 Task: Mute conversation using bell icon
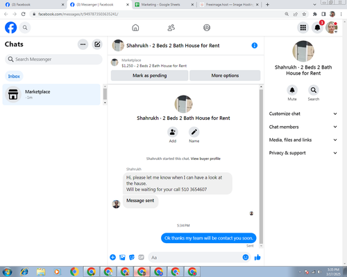tap(292, 90)
